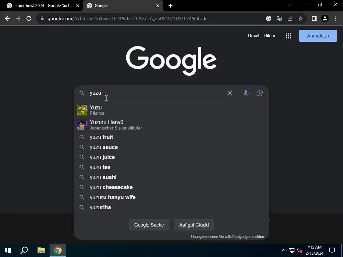Image resolution: width=343 pixels, height=257 pixels.
Task: Click the lock icon in address bar
Action: pyautogui.click(x=42, y=19)
